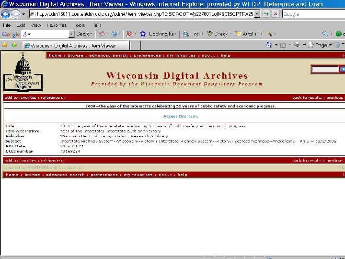Click the Google toolbar logo
This screenshot has height=259, width=345.
pos(11,34)
